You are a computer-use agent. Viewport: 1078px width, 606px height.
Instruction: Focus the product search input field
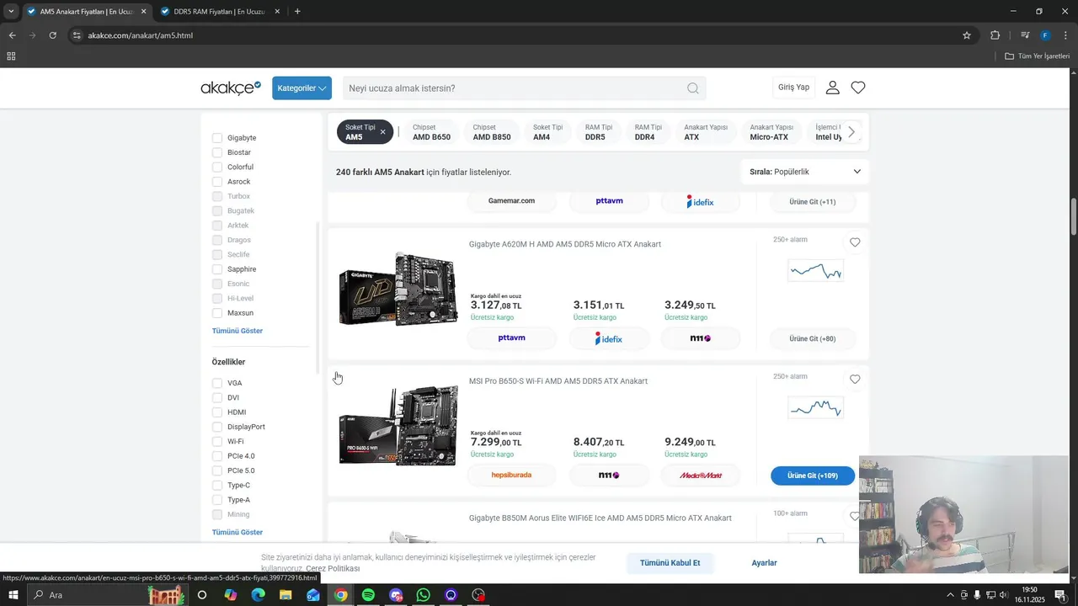514,88
